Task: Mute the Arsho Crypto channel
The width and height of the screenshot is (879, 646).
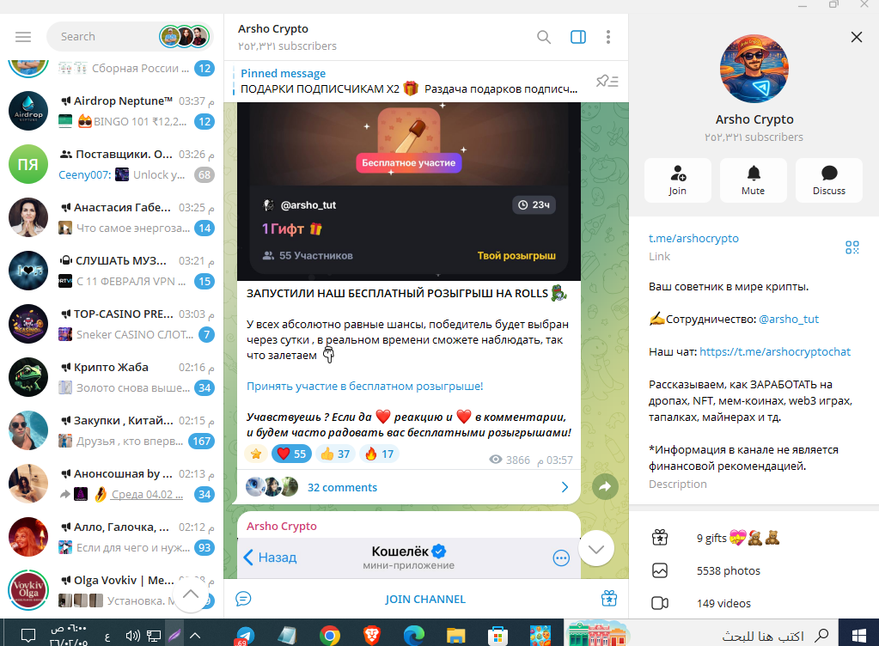Action: (x=753, y=180)
